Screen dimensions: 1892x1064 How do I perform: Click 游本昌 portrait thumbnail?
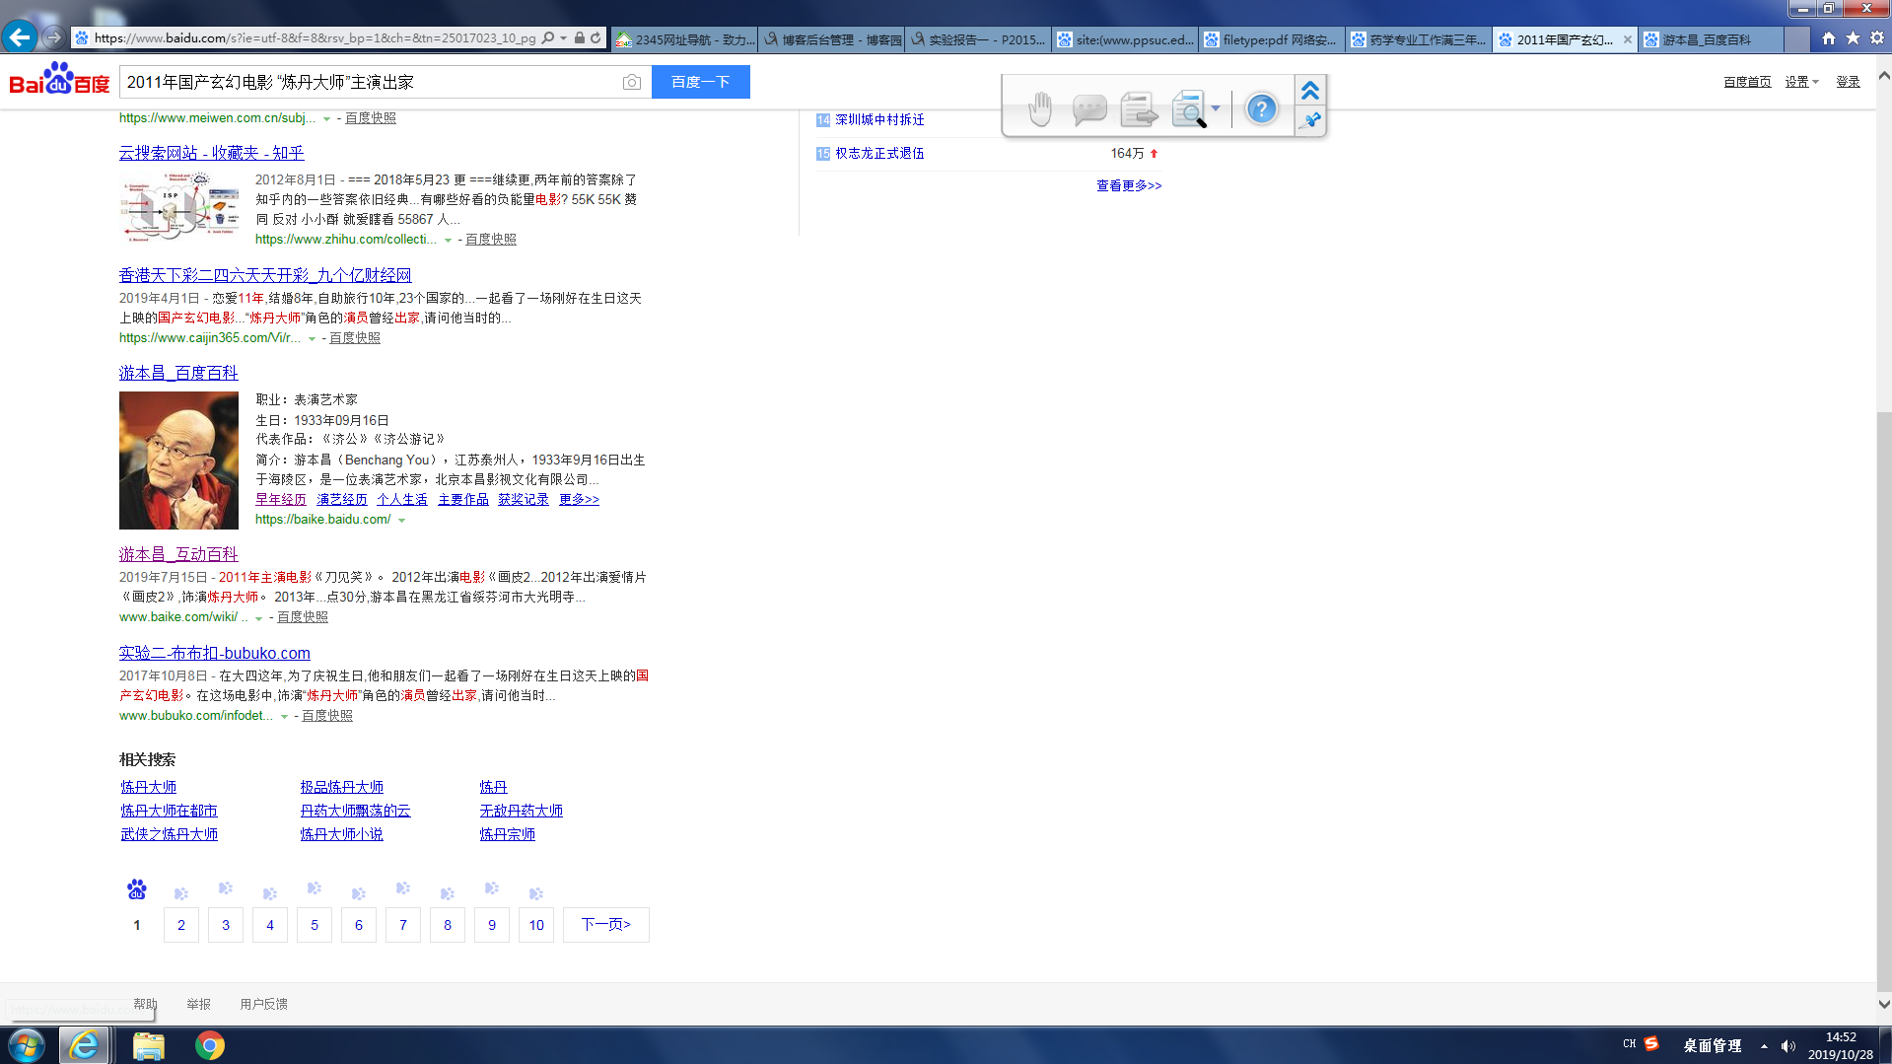pyautogui.click(x=178, y=461)
